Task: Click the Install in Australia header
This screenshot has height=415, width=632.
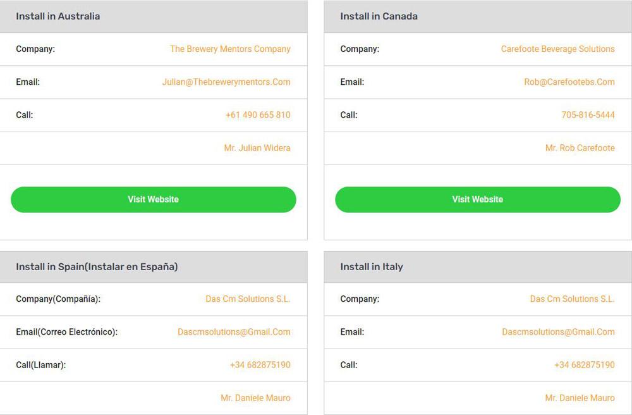Action: coord(58,16)
